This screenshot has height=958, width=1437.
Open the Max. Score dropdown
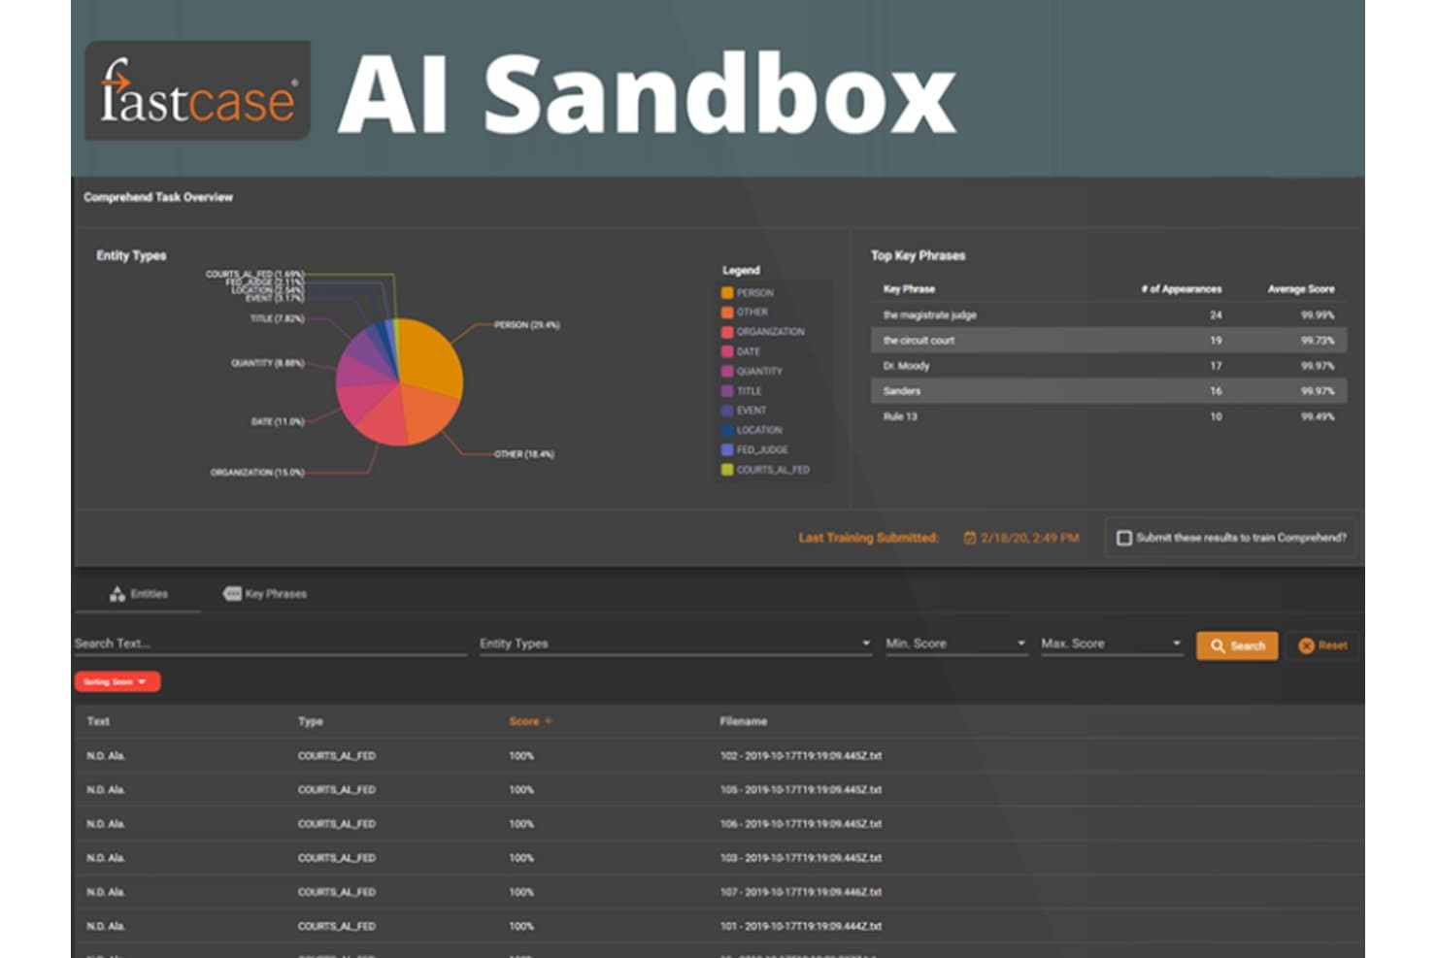click(x=1112, y=644)
